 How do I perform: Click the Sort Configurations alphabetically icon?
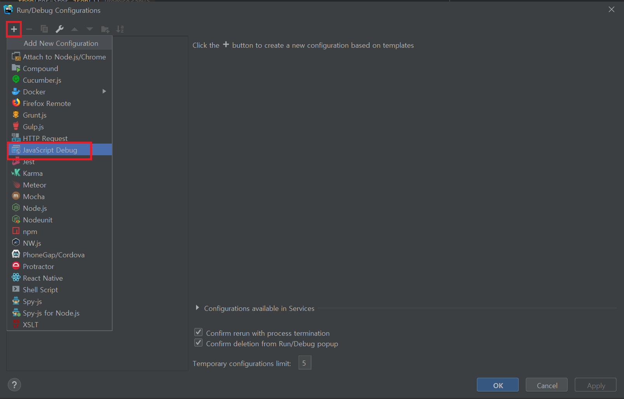point(120,29)
